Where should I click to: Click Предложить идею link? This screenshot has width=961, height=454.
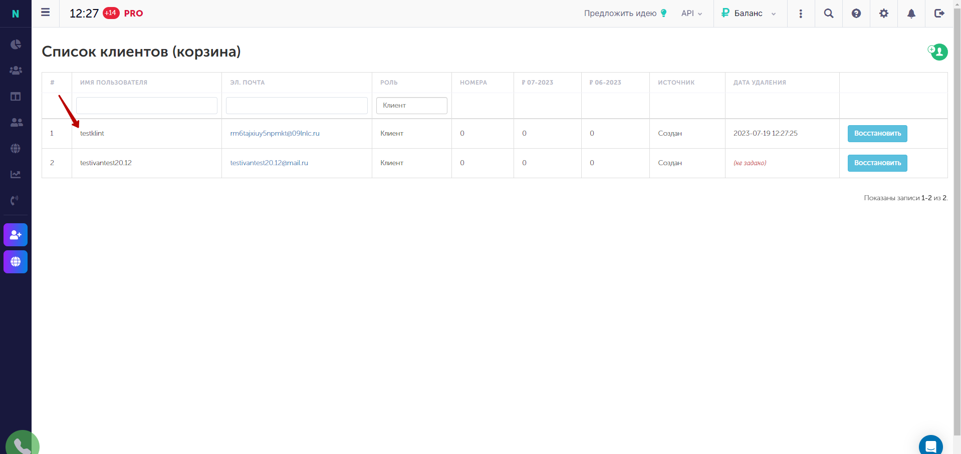pos(625,14)
